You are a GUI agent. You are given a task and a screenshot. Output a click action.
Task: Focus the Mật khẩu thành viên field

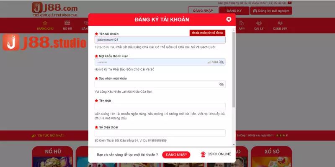click(x=160, y=62)
